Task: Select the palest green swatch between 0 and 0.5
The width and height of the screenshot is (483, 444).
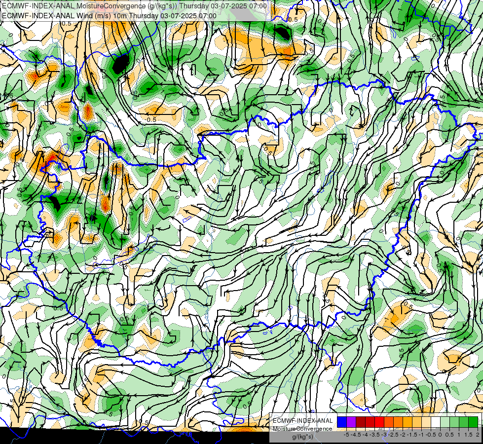Action: pos(446,422)
